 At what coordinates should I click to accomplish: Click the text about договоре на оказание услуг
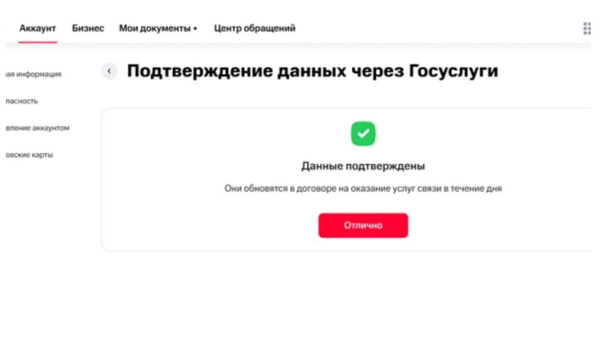click(x=363, y=189)
